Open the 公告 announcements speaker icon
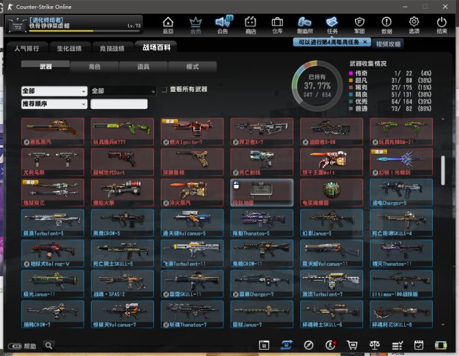 [223, 25]
